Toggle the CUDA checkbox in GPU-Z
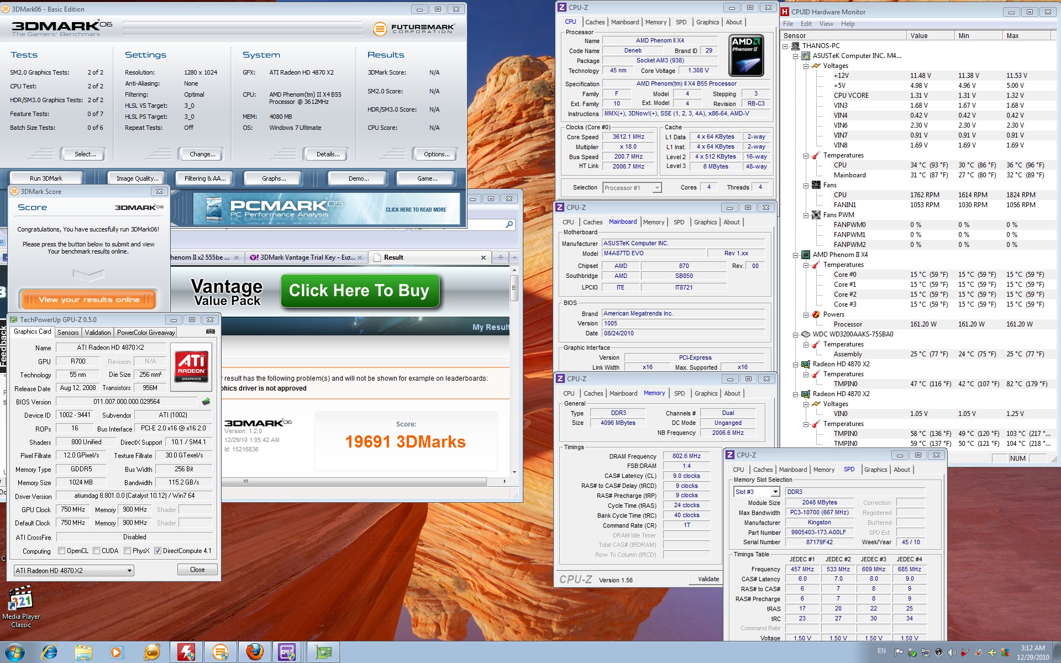 point(97,551)
